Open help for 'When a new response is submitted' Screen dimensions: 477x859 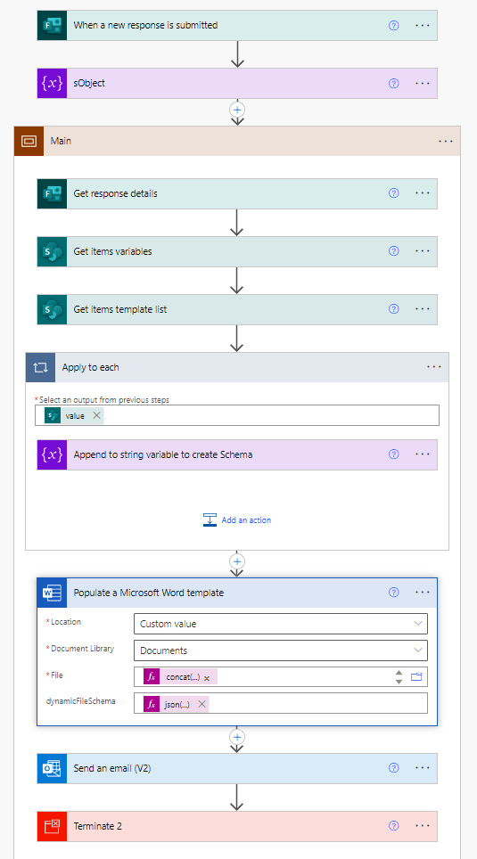pyautogui.click(x=393, y=25)
